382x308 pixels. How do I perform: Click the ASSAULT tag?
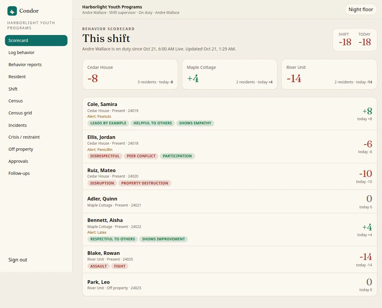pos(99,266)
